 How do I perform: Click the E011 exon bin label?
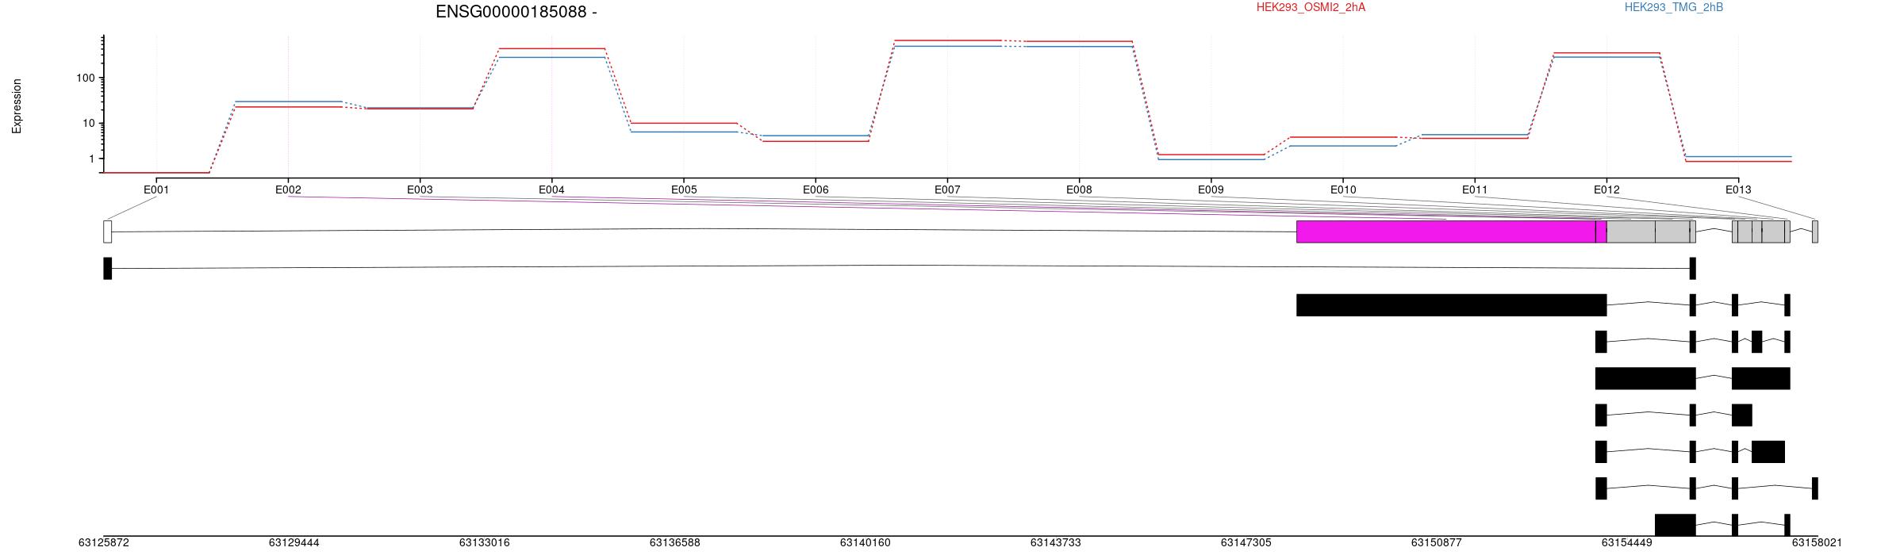(1475, 190)
